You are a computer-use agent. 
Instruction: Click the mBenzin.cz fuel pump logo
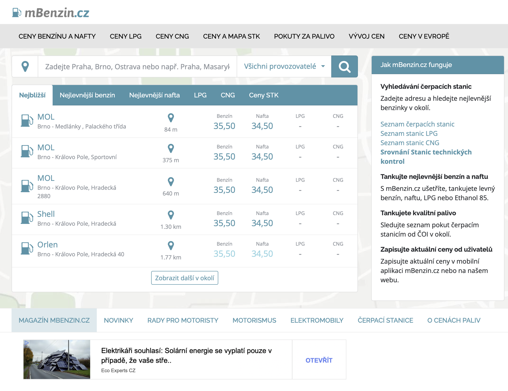[x=51, y=12]
